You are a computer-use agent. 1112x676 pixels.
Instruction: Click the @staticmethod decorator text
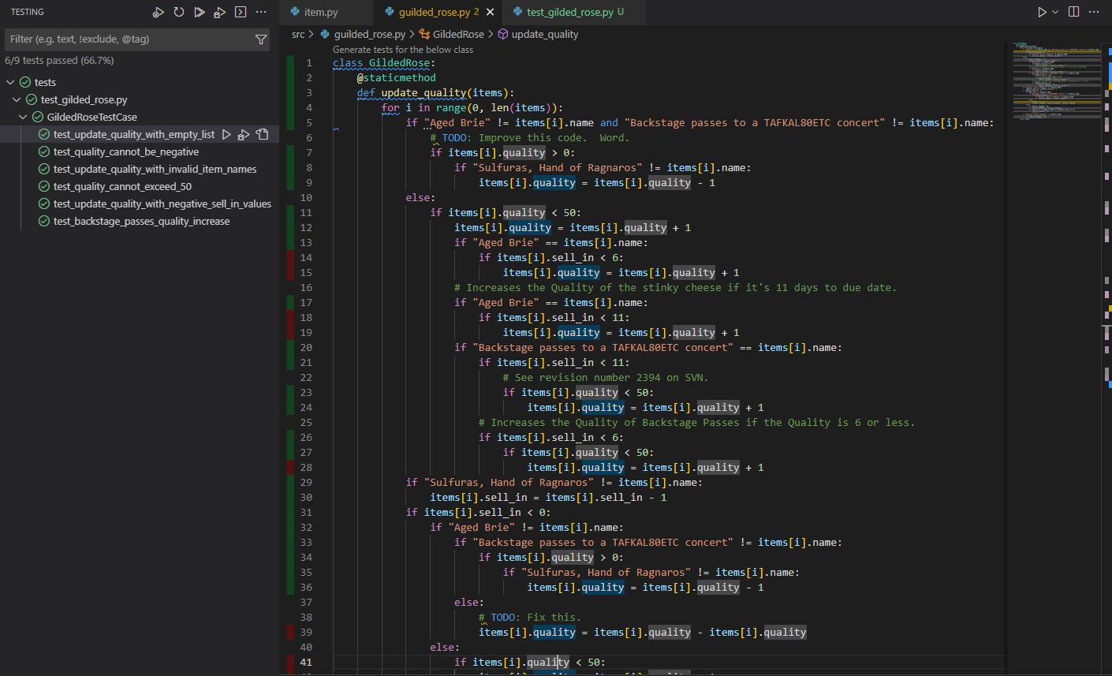pyautogui.click(x=396, y=77)
